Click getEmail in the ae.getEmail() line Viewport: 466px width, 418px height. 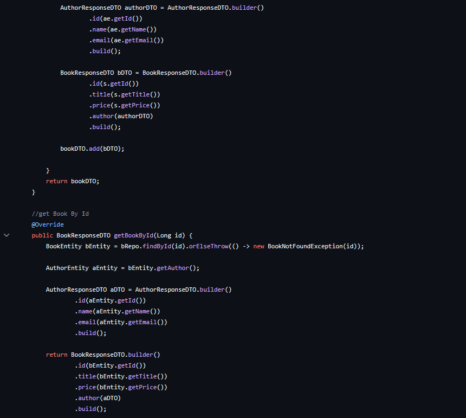point(139,40)
